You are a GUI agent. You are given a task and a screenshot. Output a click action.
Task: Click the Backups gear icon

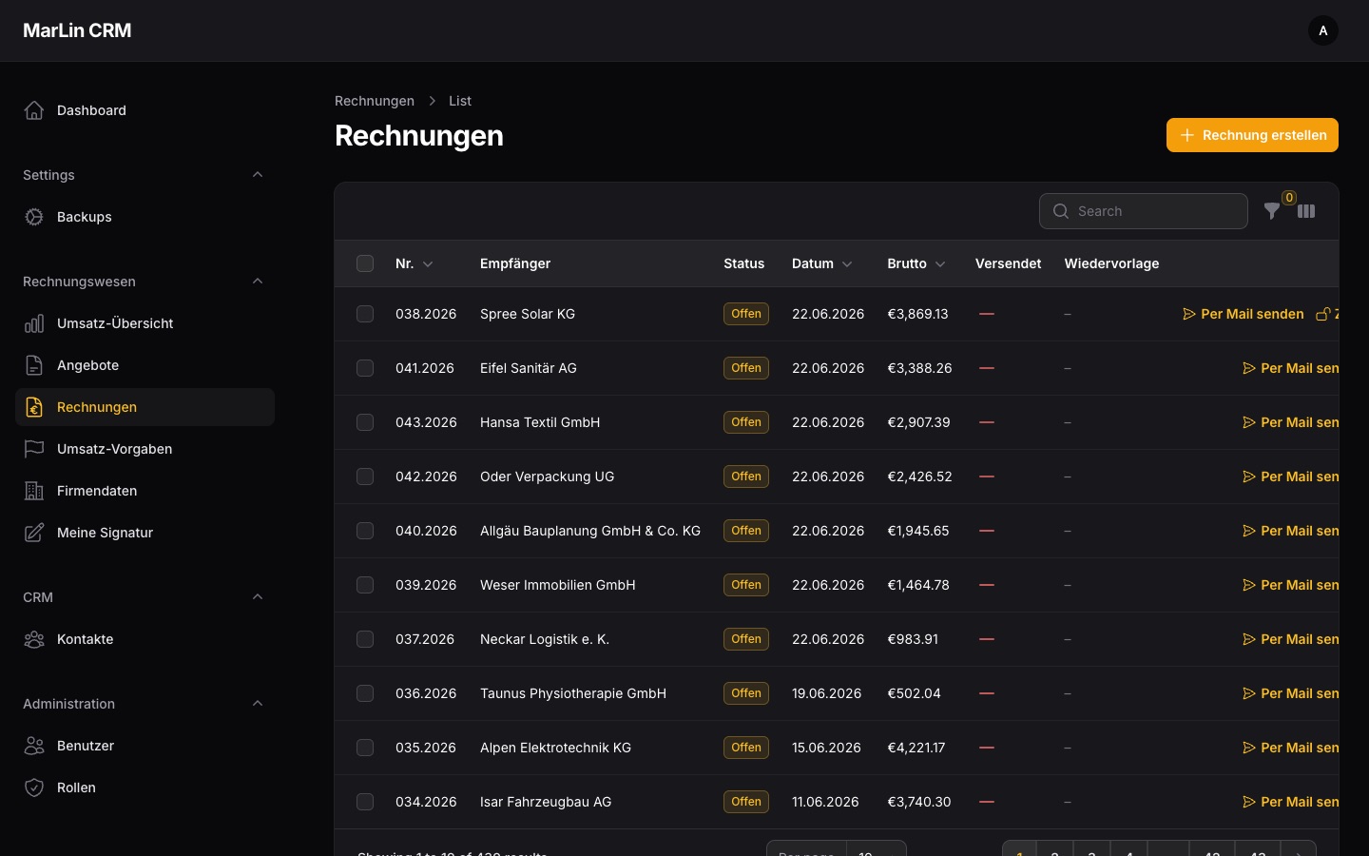pos(34,217)
